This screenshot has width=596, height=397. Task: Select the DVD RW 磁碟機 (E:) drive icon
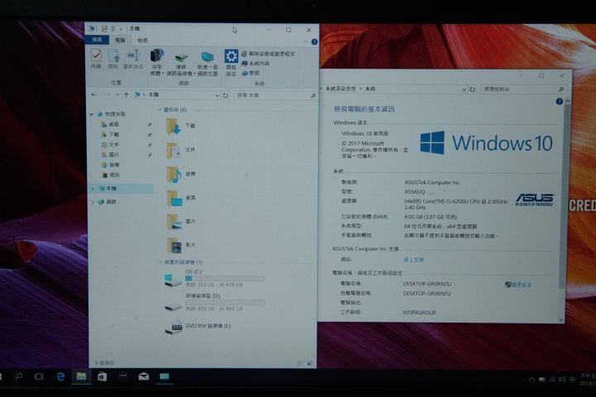tap(173, 328)
